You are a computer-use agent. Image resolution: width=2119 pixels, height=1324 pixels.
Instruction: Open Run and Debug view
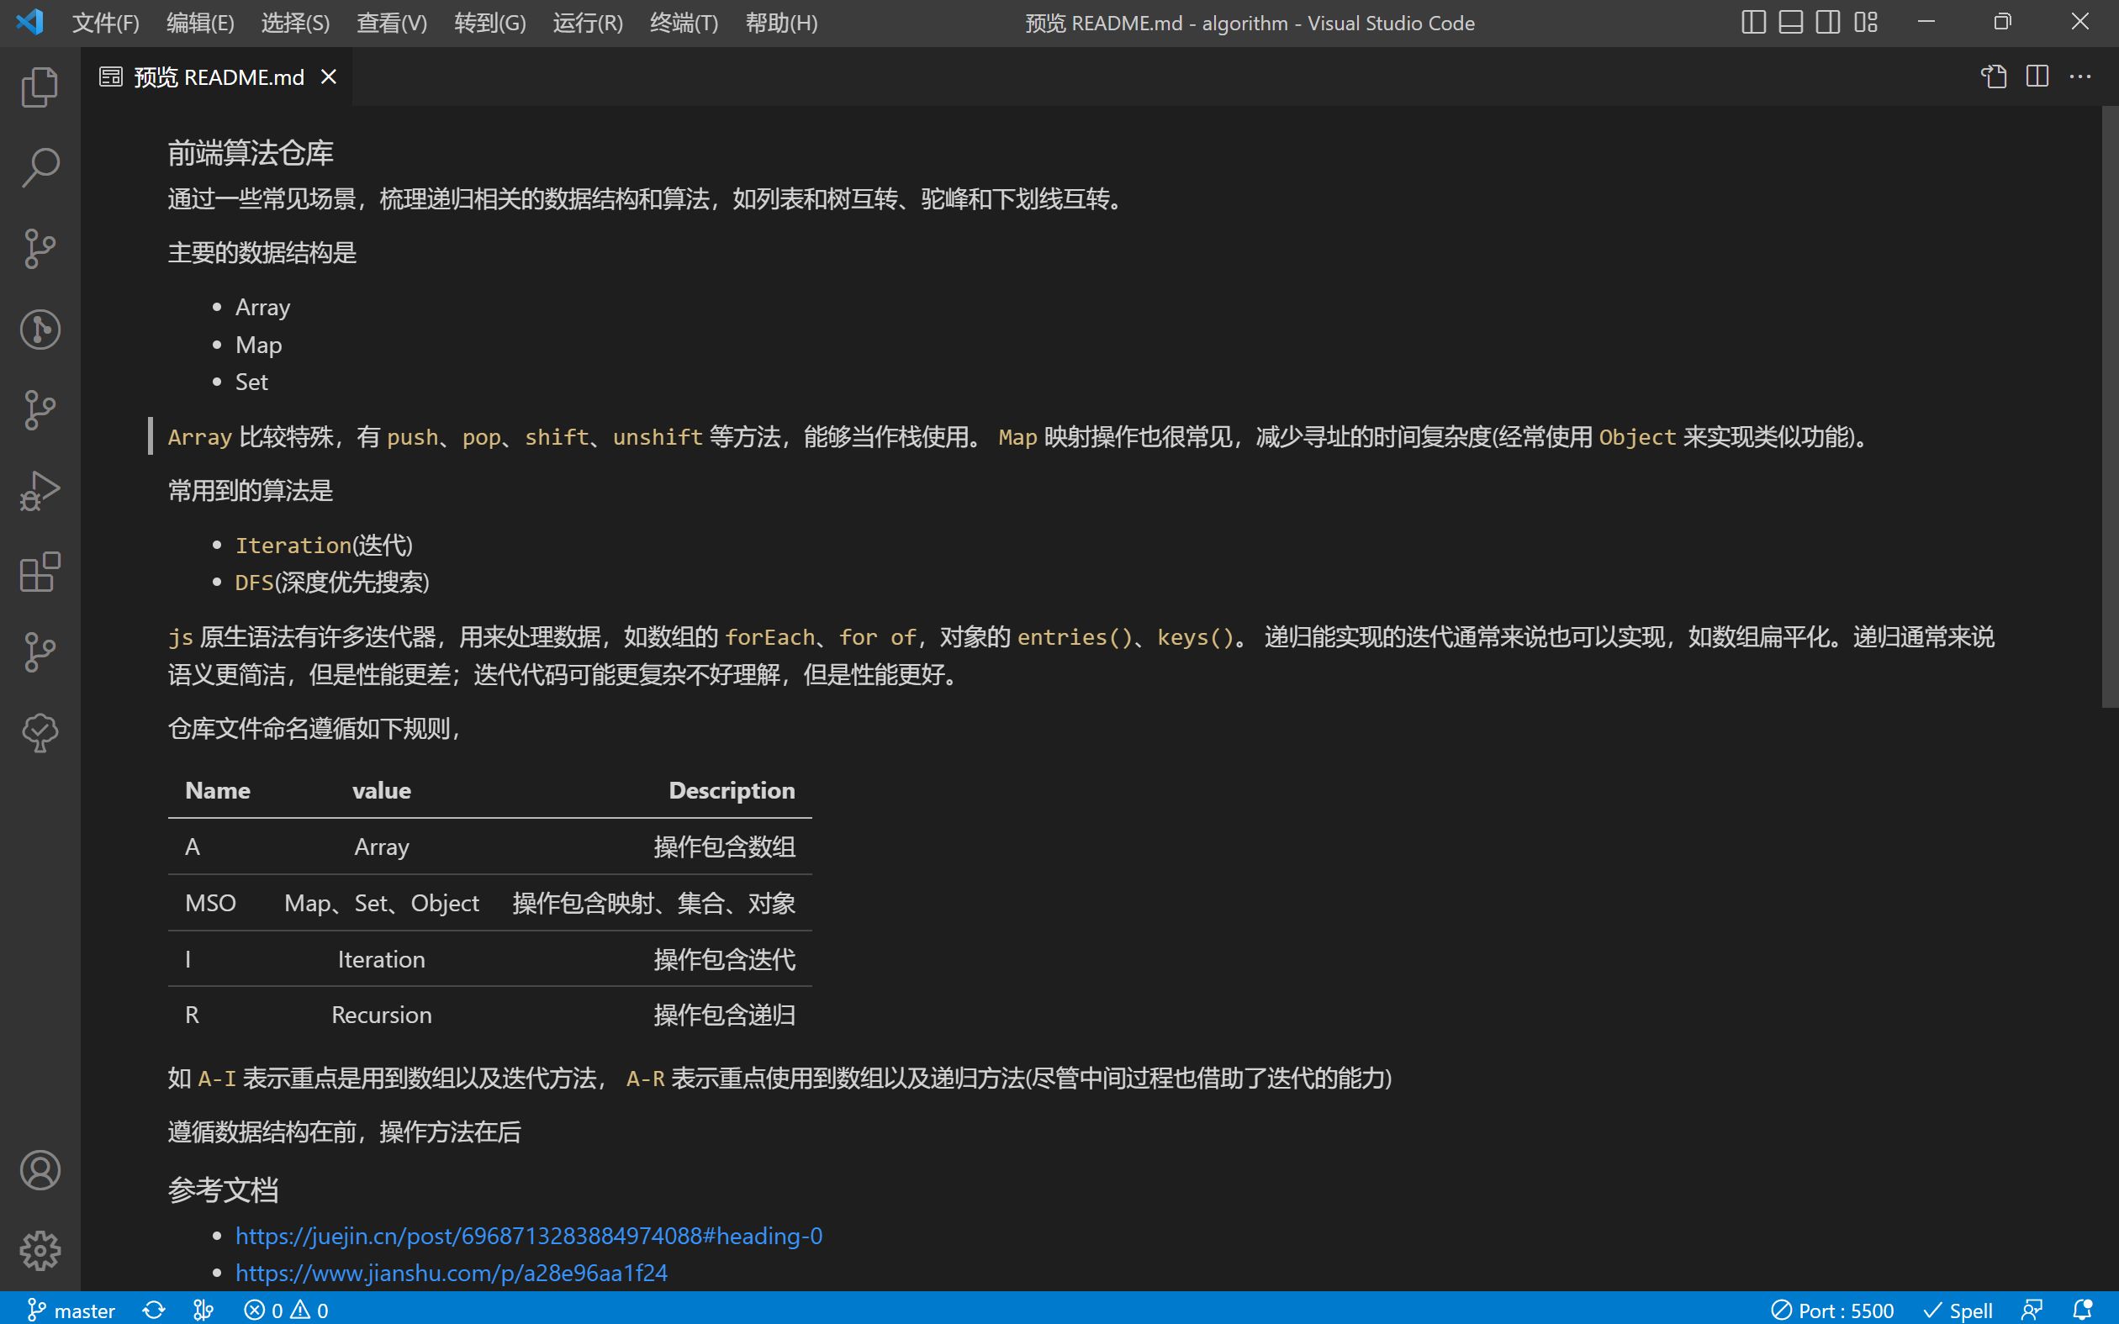[40, 491]
